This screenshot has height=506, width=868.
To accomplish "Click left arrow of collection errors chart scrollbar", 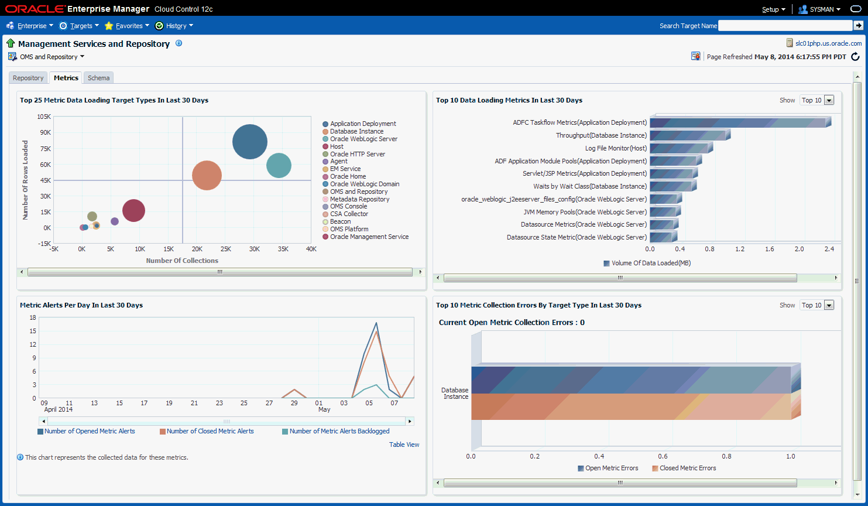I will coord(438,483).
